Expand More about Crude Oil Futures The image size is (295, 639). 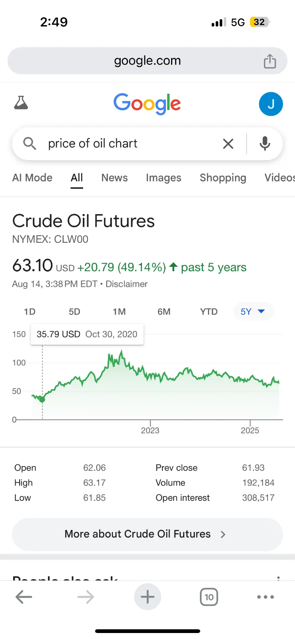click(x=147, y=534)
